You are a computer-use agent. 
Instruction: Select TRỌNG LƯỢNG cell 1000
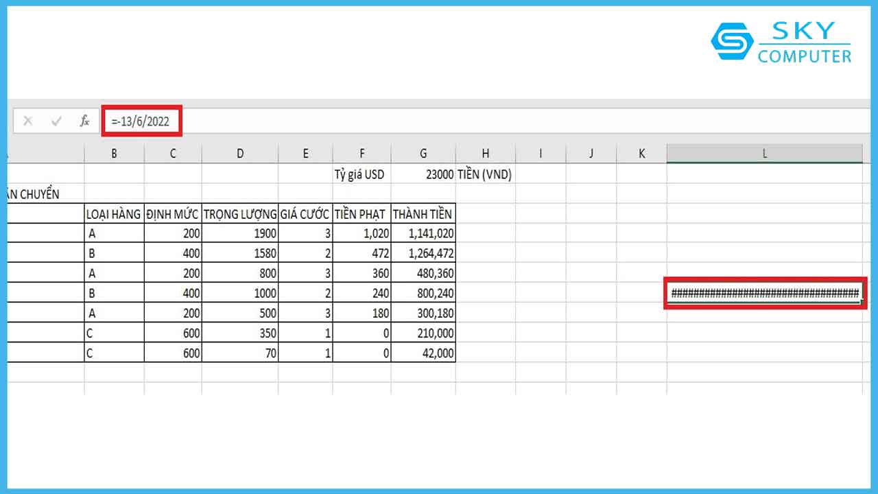pos(240,293)
